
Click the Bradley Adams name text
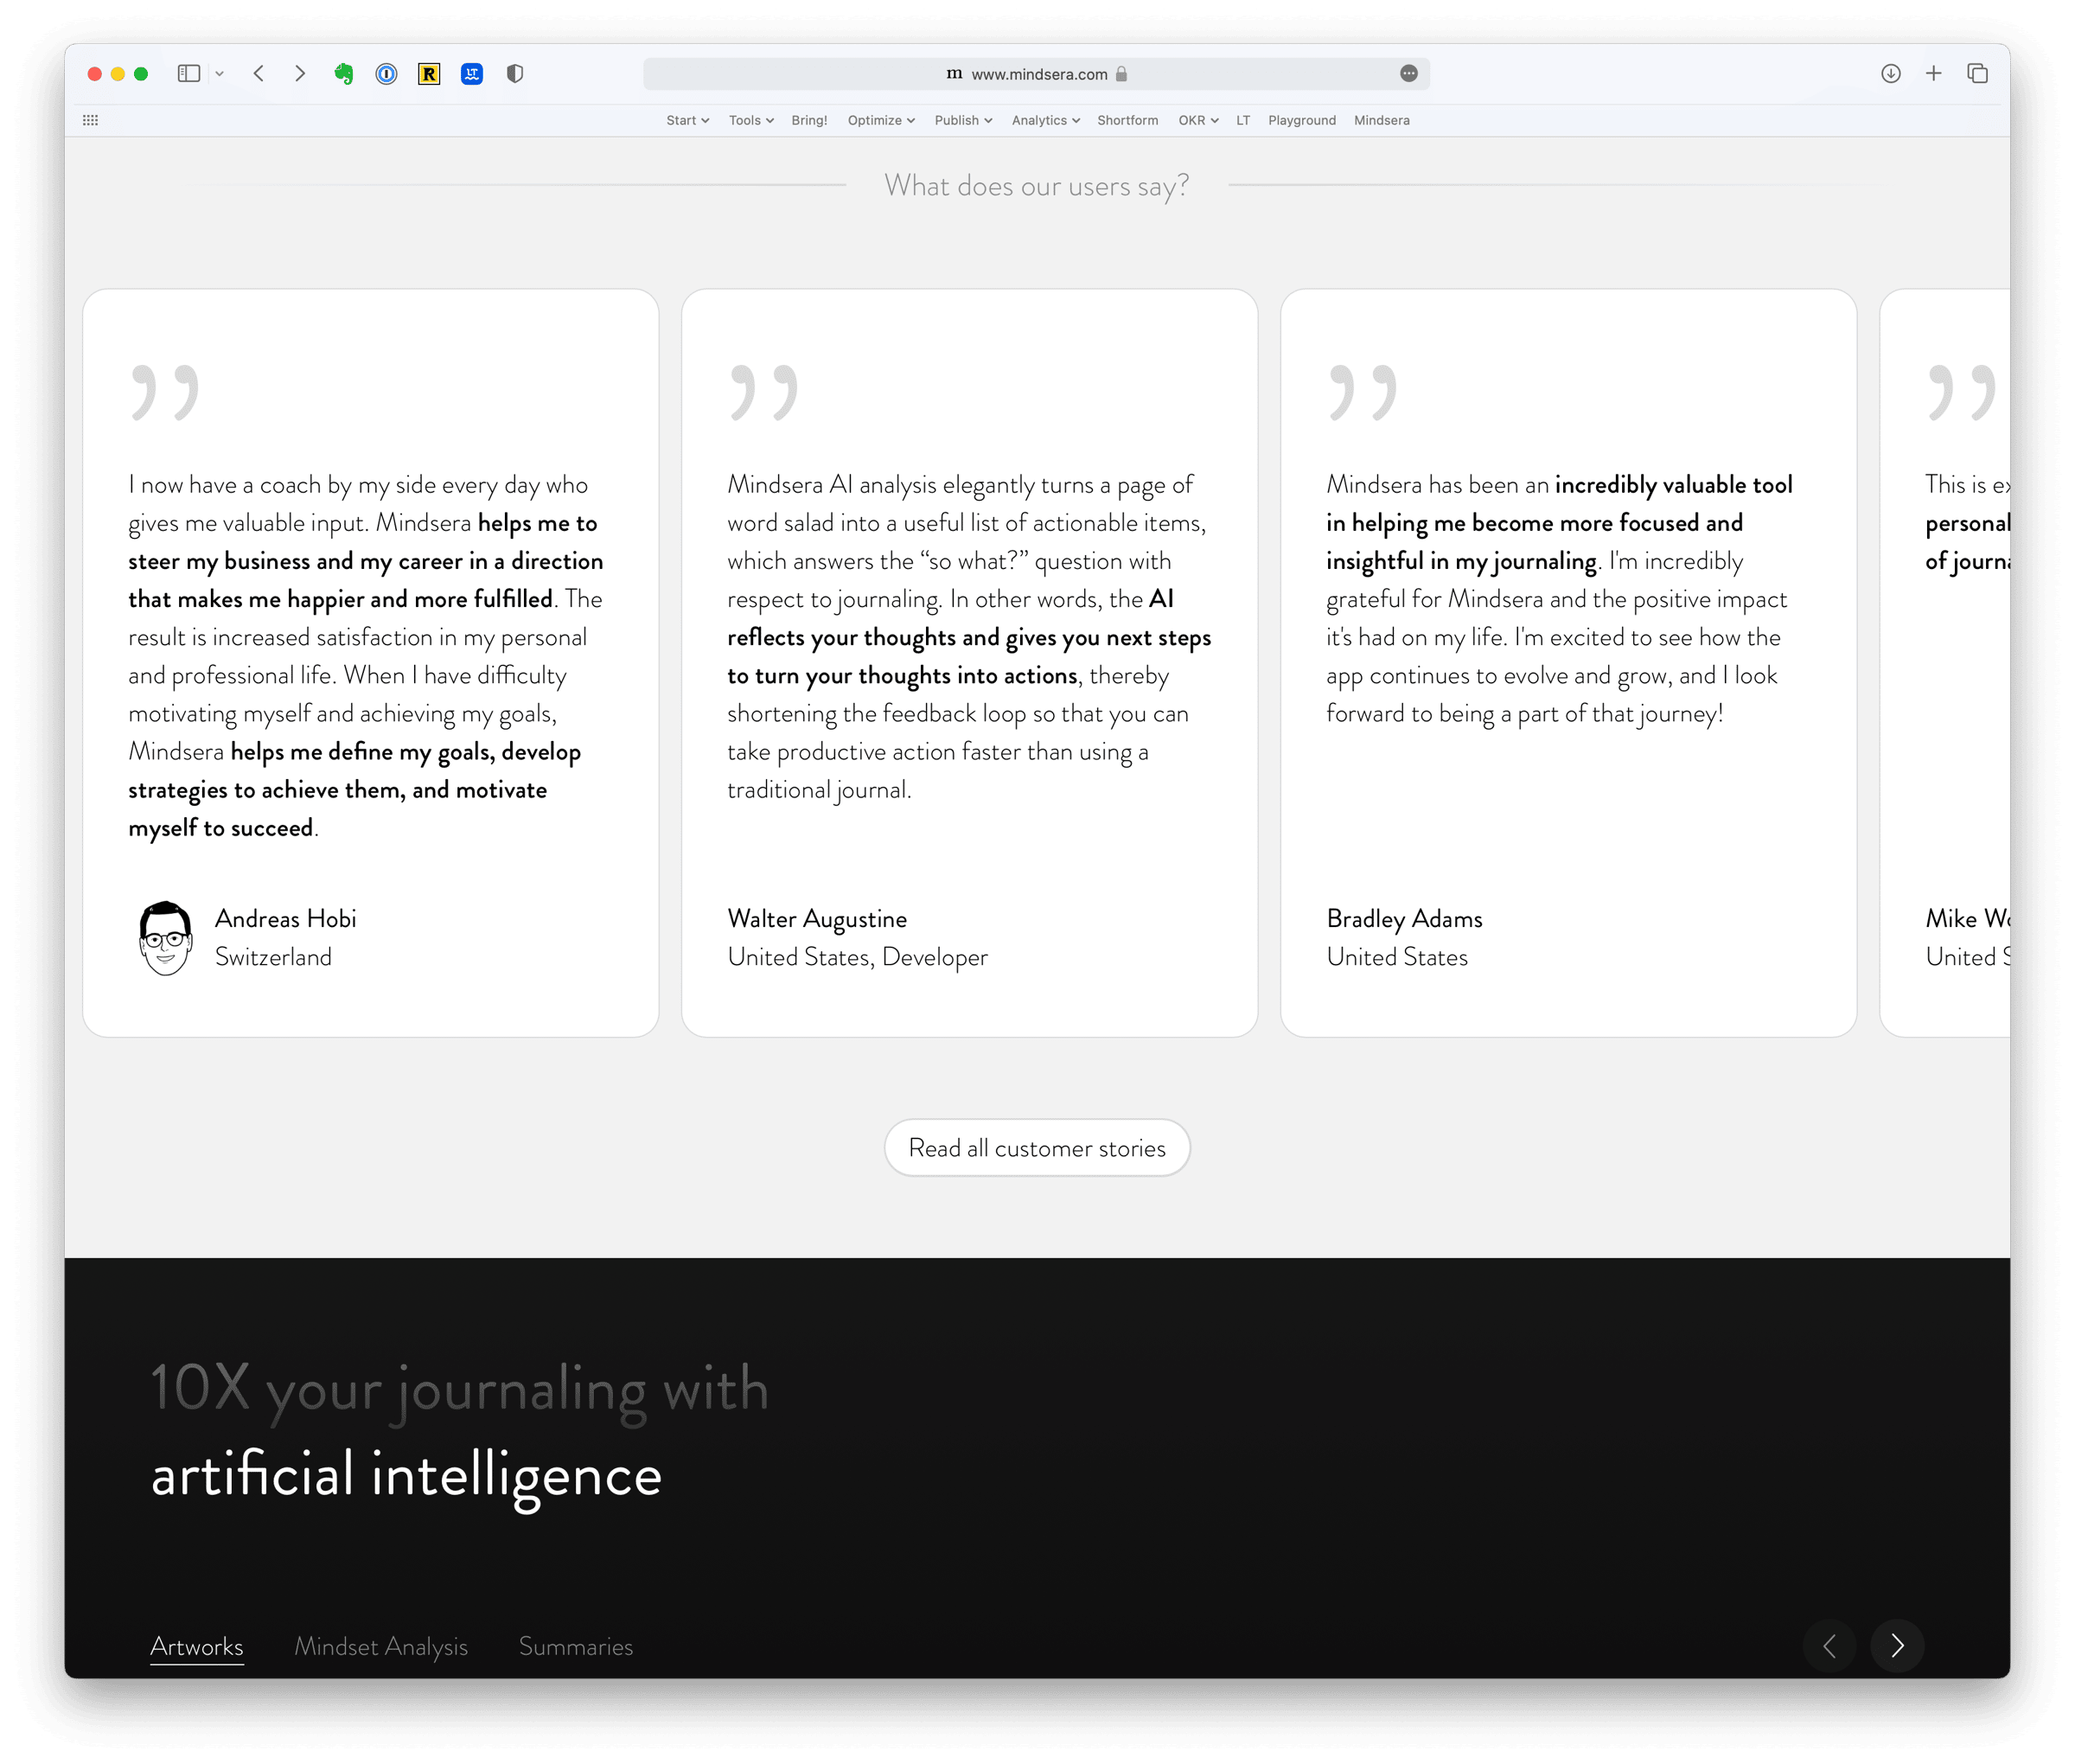click(1404, 919)
